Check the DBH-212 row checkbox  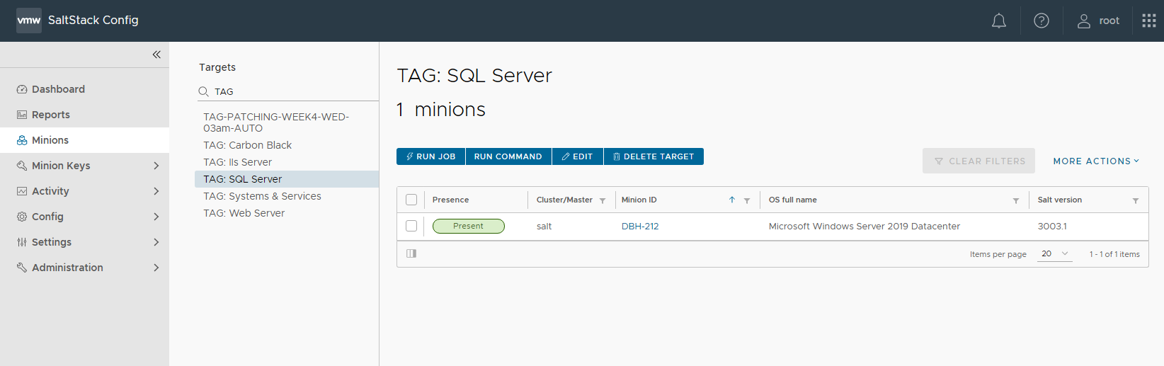tap(411, 226)
